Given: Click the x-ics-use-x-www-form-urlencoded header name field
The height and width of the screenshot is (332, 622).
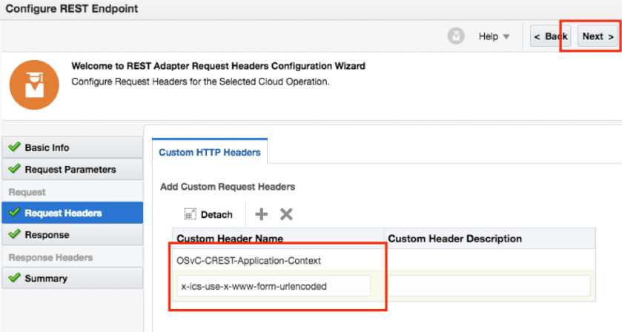Looking at the screenshot, I should click(x=274, y=285).
